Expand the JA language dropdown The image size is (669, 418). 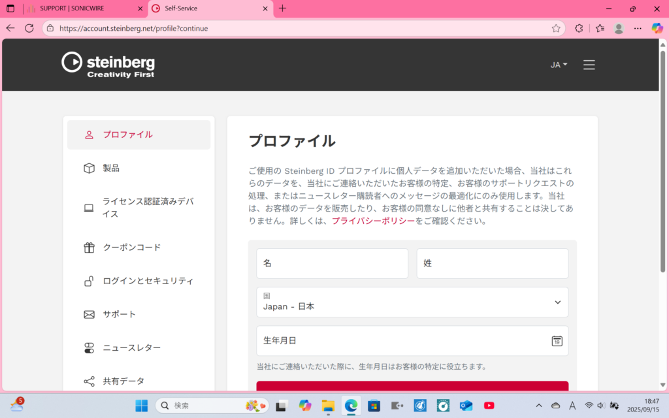click(x=559, y=65)
